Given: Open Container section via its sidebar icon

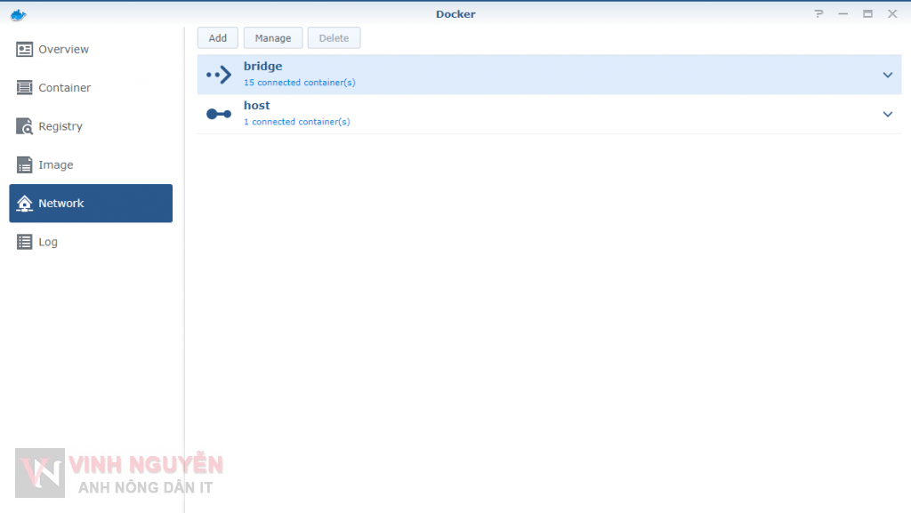Looking at the screenshot, I should tap(25, 88).
